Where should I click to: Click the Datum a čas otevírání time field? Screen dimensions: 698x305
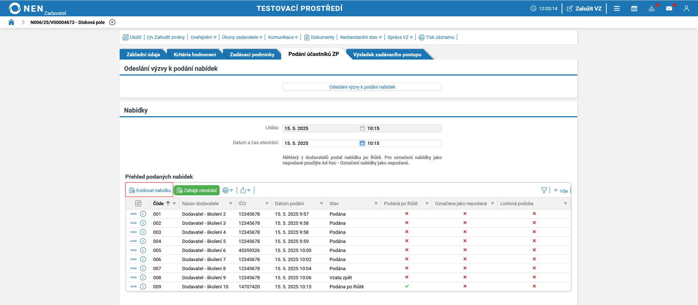click(x=404, y=143)
